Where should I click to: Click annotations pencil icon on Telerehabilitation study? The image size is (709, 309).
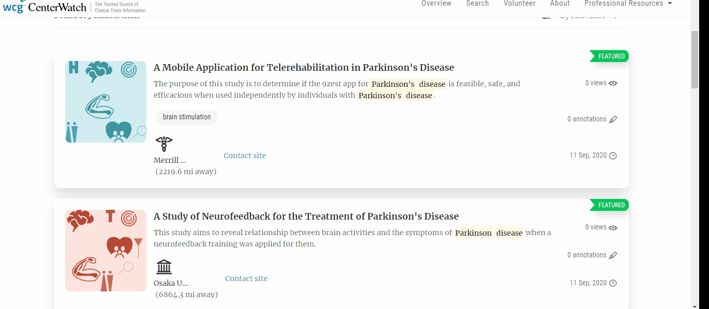click(x=613, y=119)
